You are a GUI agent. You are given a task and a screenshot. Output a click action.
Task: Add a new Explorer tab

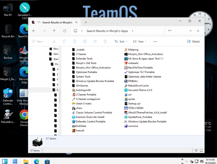[86, 22]
